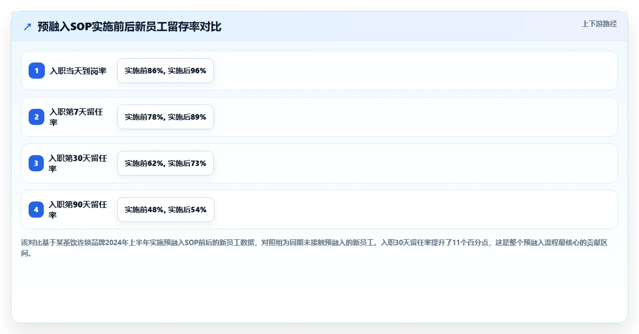Click the 上下游路径 label
This screenshot has width=639, height=334.
click(x=598, y=24)
